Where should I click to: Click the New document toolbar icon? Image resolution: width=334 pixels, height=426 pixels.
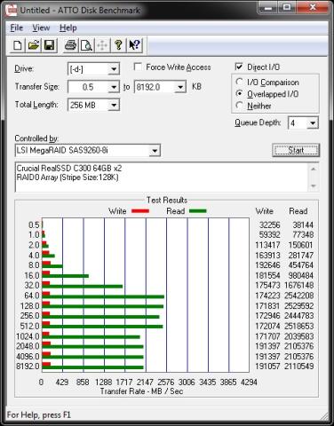[17, 46]
